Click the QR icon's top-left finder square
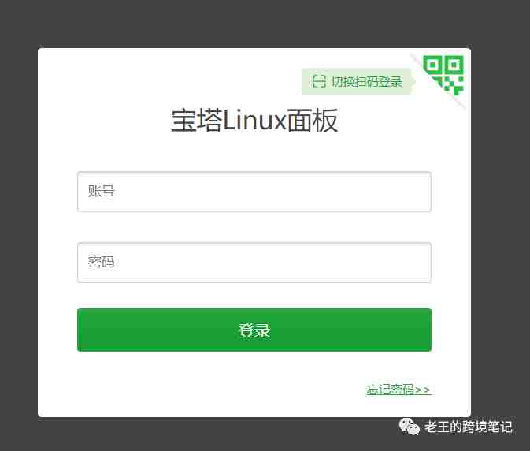The image size is (530, 451). pyautogui.click(x=432, y=65)
